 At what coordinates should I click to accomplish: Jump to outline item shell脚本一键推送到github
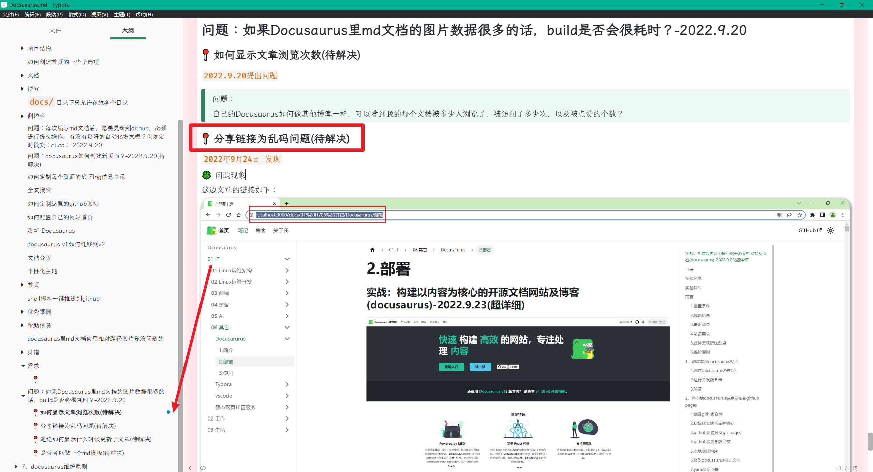pos(63,299)
